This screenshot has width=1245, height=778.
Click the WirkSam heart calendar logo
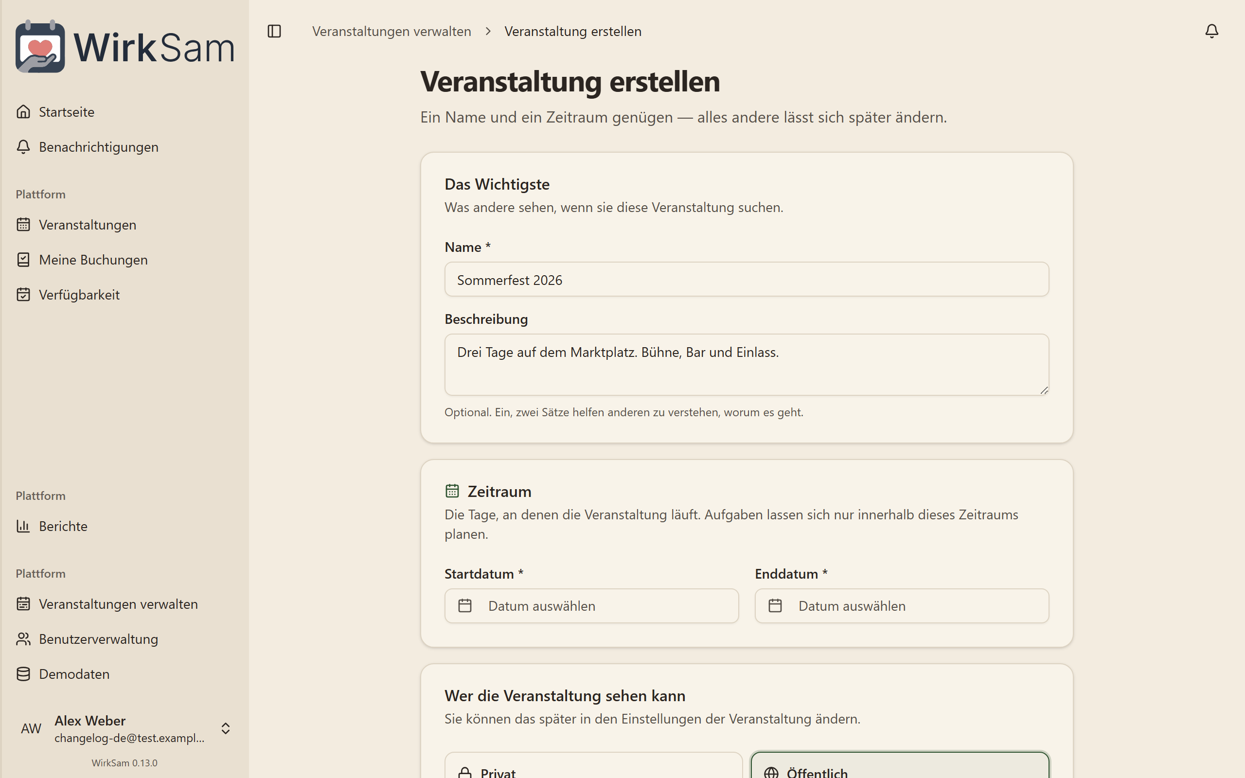(40, 47)
